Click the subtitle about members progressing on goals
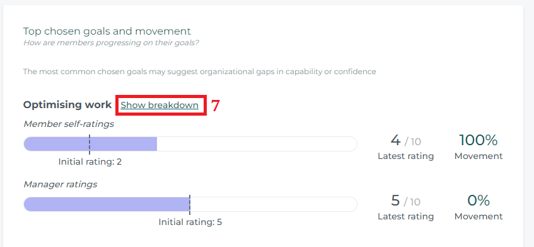Screen dimensions: 534x247 pos(111,43)
